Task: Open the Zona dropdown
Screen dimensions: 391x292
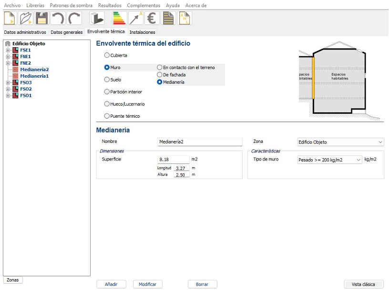Action: [340, 142]
